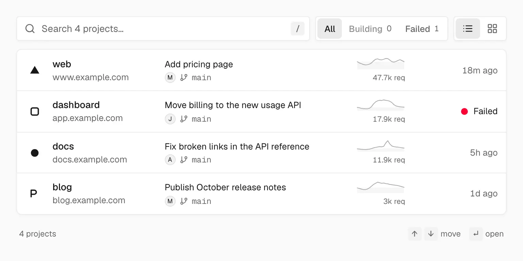This screenshot has height=261, width=523.
Task: Click "Move billing to the new usage API"
Action: tap(233, 105)
